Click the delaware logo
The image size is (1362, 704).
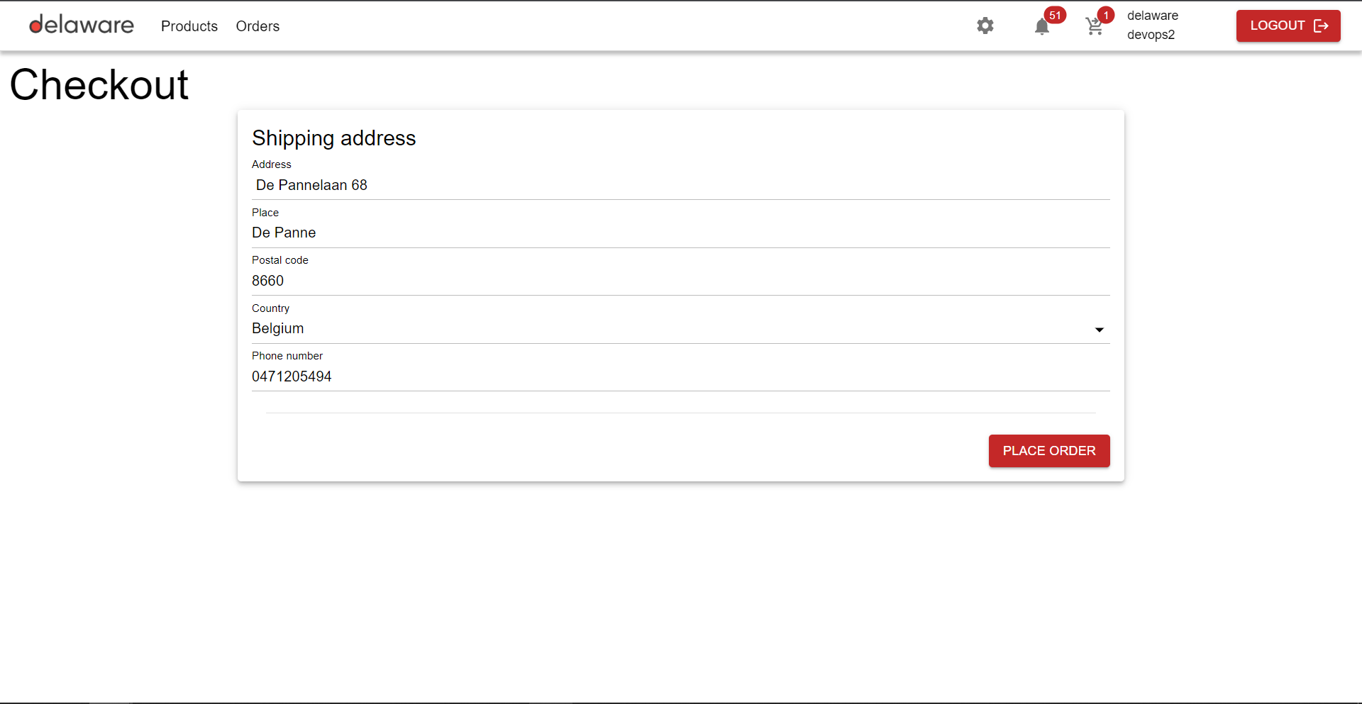click(81, 24)
